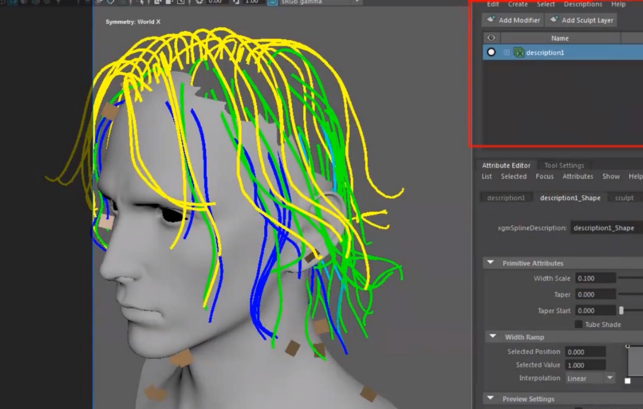Click the Taper Start value field
The width and height of the screenshot is (643, 409).
click(x=595, y=311)
